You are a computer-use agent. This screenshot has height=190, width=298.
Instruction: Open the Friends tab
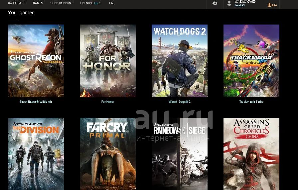pyautogui.click(x=91, y=3)
